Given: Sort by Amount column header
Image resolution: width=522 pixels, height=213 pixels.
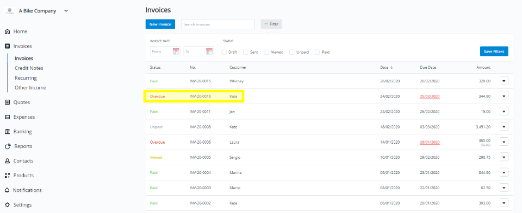Looking at the screenshot, I should pyautogui.click(x=483, y=67).
